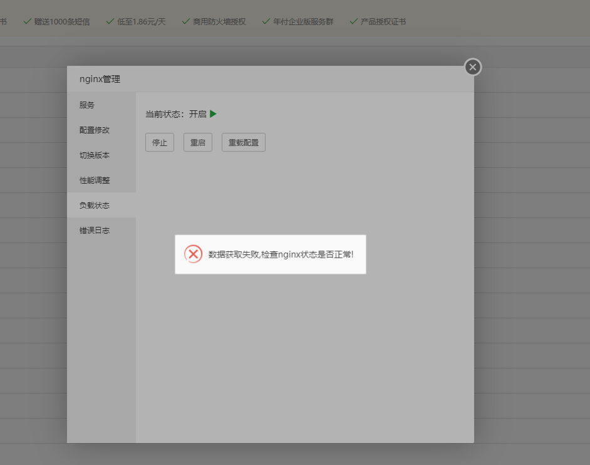Click the 停止 button
The width and height of the screenshot is (590, 465).
tap(160, 142)
